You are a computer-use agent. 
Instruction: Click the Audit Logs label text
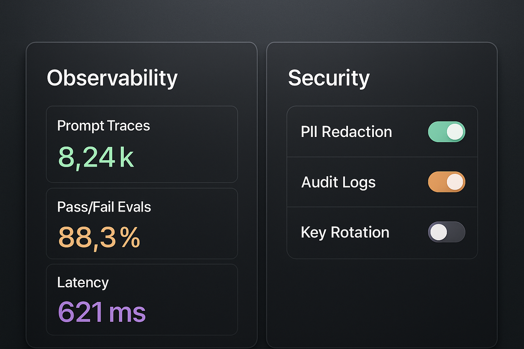click(338, 182)
